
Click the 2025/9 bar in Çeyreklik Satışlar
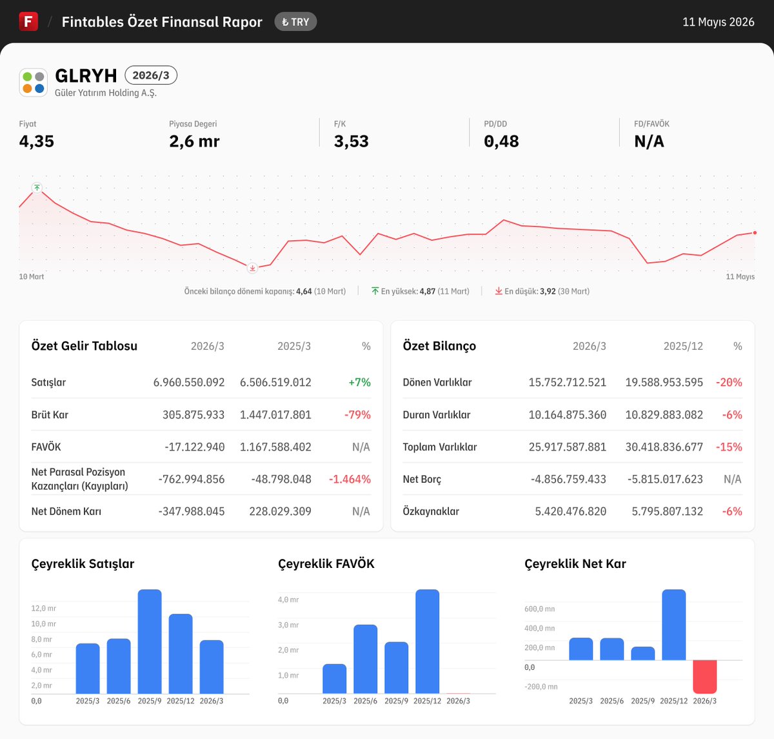150,642
